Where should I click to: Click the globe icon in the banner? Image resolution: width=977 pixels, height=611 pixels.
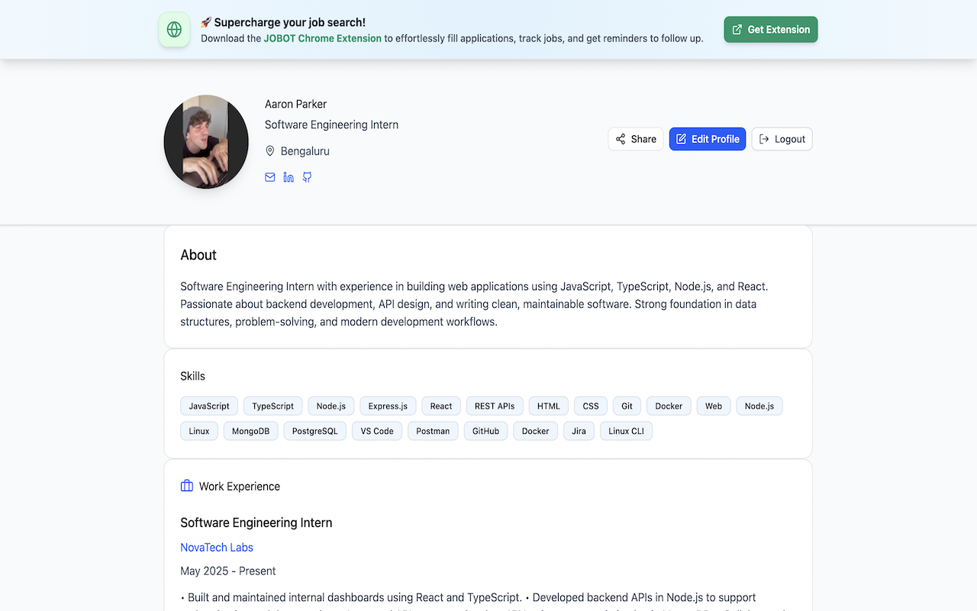click(174, 29)
